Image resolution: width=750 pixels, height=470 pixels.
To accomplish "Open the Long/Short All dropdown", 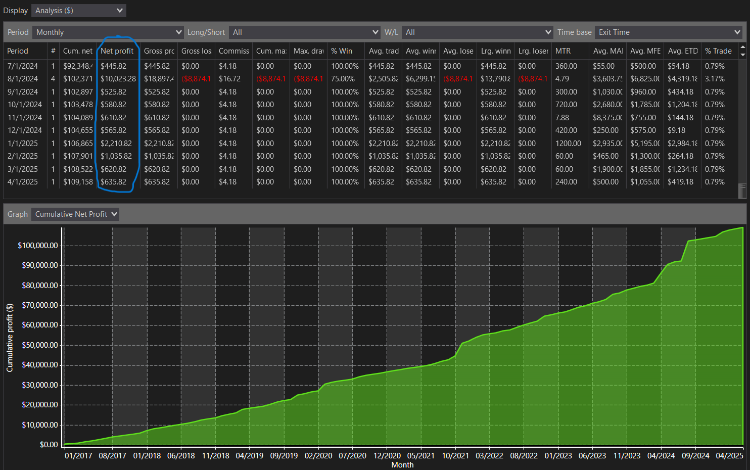I will (305, 32).
